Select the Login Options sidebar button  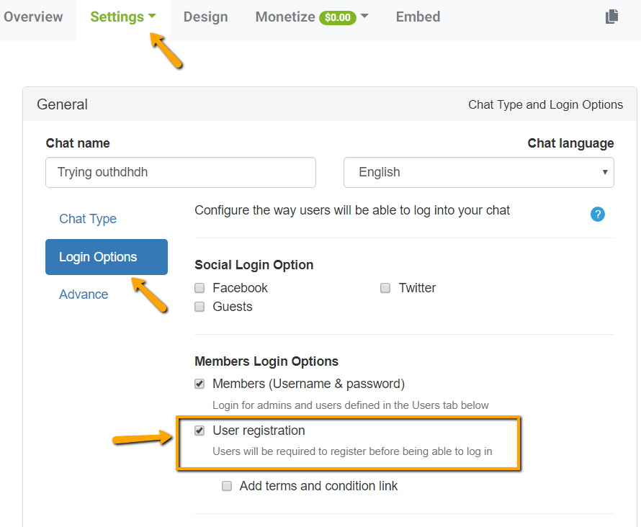[x=106, y=257]
